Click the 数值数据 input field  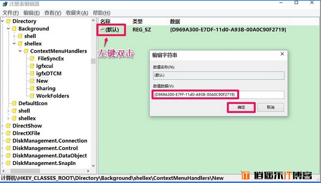point(218,95)
